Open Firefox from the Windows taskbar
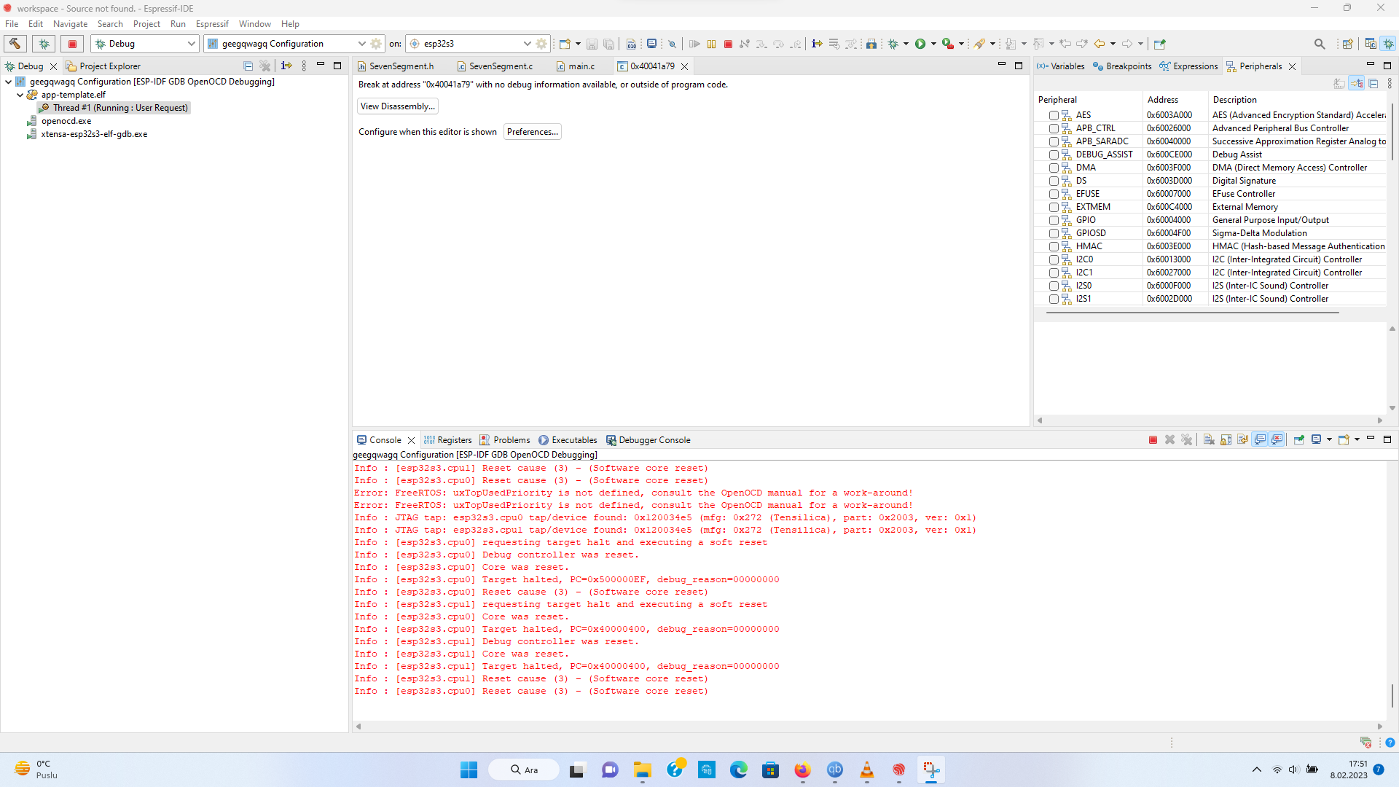Viewport: 1399px width, 787px height. point(802,770)
